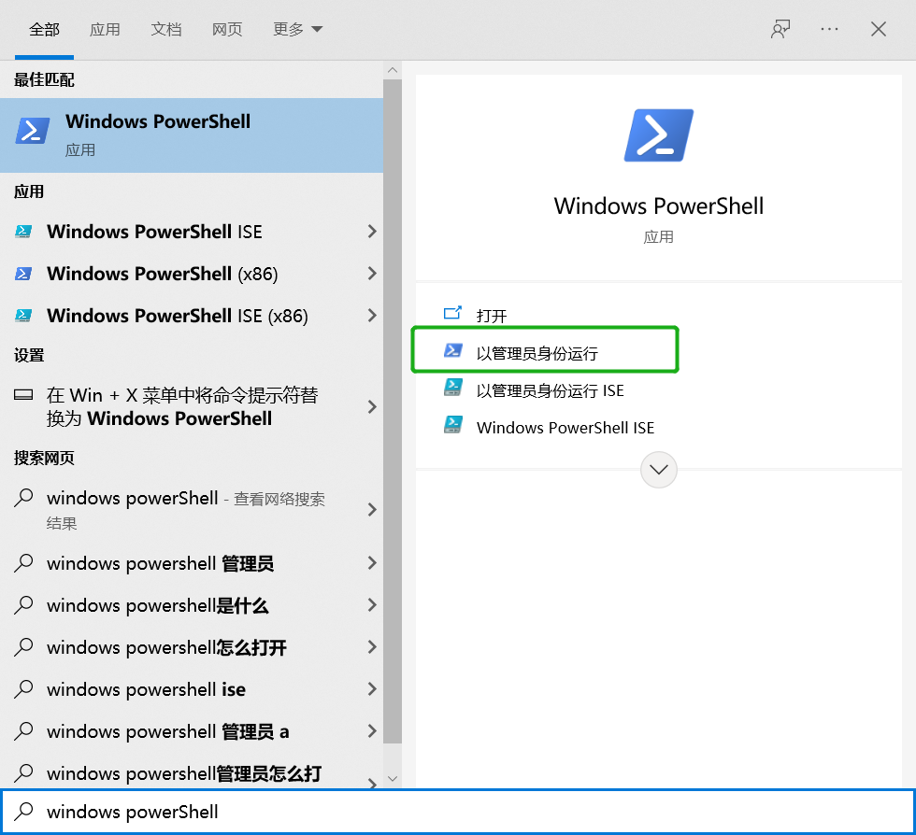
Task: Expand 'windows powershell是什么' arrow
Action: click(x=372, y=605)
